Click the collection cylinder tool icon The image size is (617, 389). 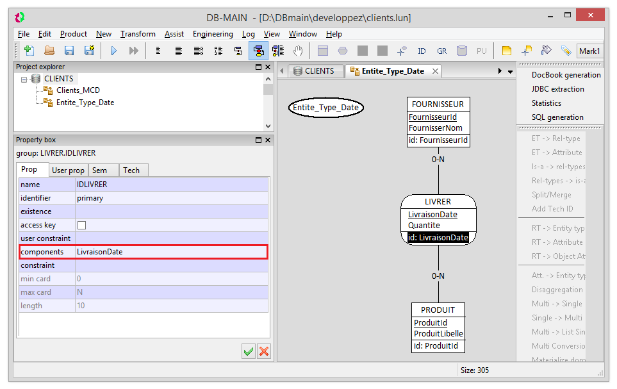coord(461,51)
